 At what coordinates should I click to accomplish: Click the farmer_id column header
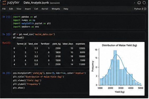tap(22, 44)
